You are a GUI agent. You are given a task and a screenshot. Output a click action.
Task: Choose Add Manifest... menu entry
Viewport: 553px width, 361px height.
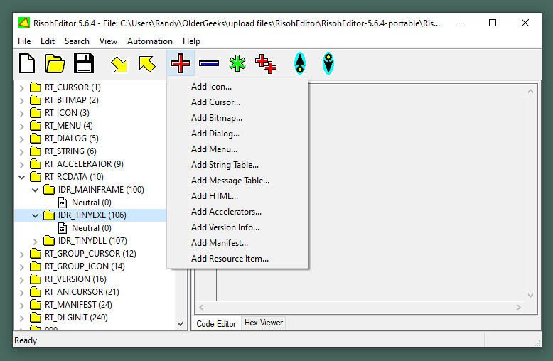[x=237, y=243]
